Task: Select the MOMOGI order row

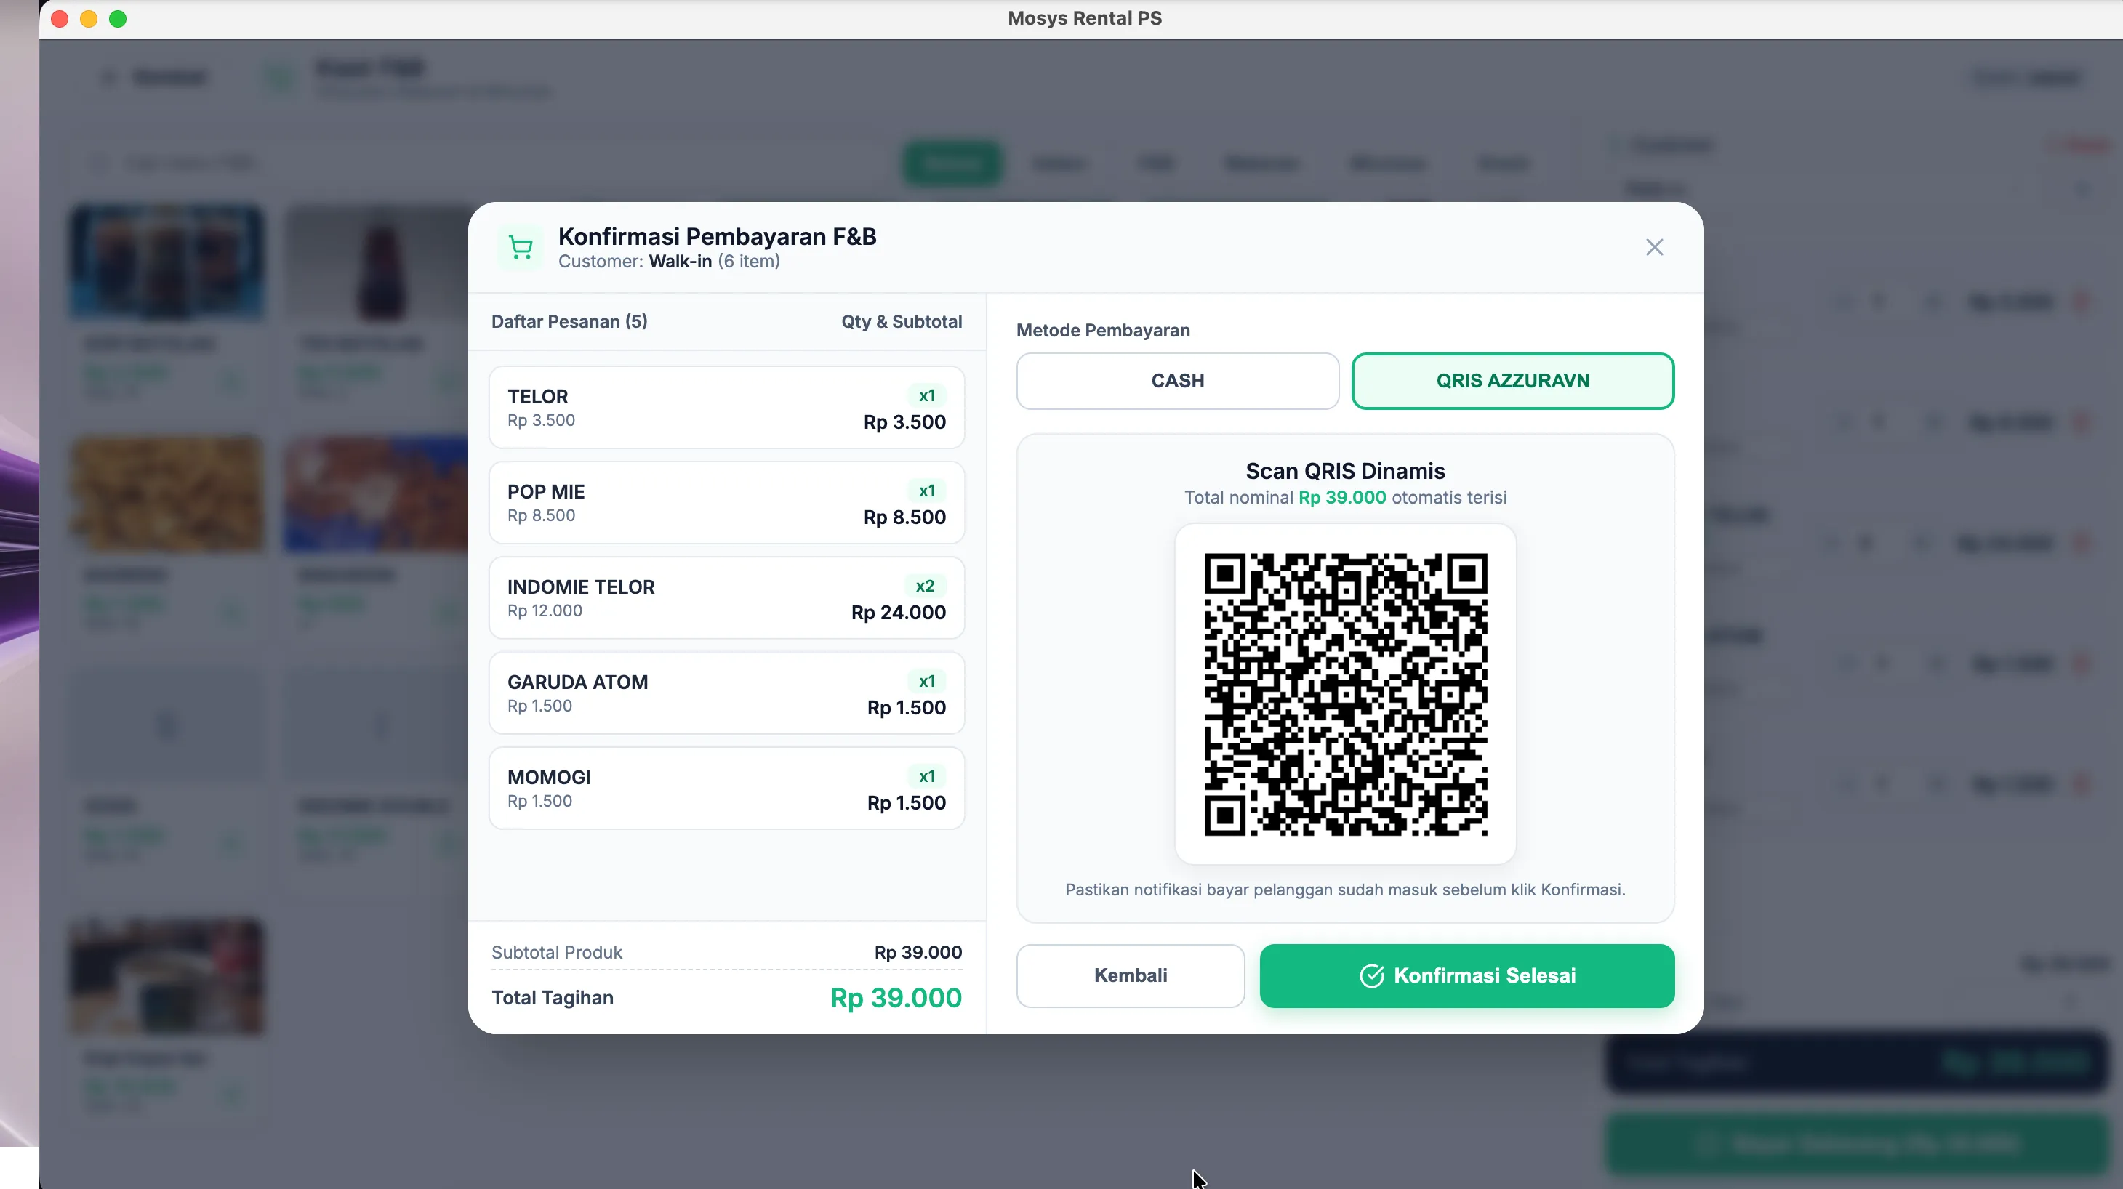Action: point(726,789)
